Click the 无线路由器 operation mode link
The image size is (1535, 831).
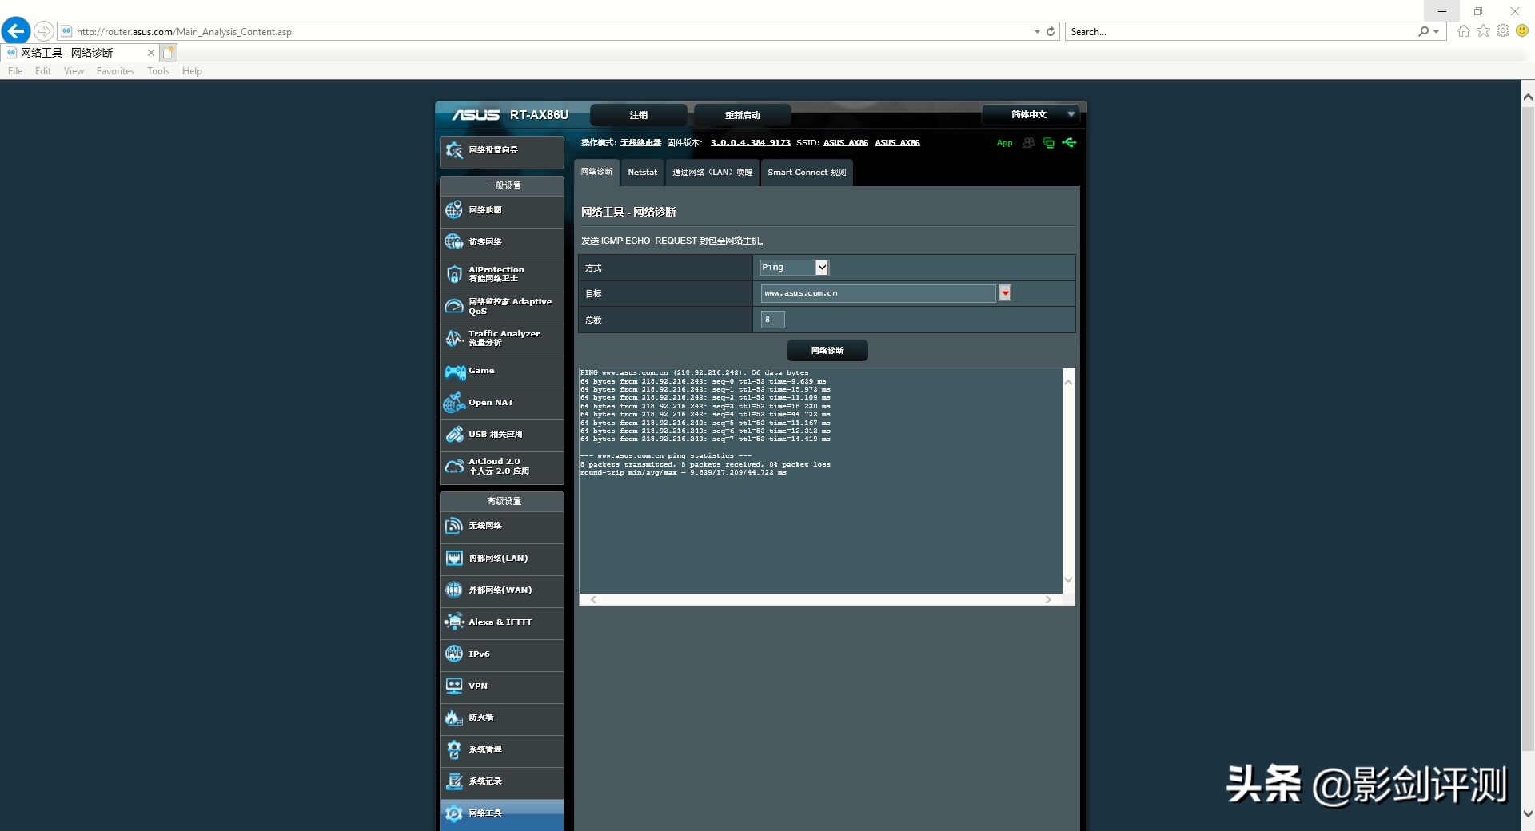tap(640, 143)
